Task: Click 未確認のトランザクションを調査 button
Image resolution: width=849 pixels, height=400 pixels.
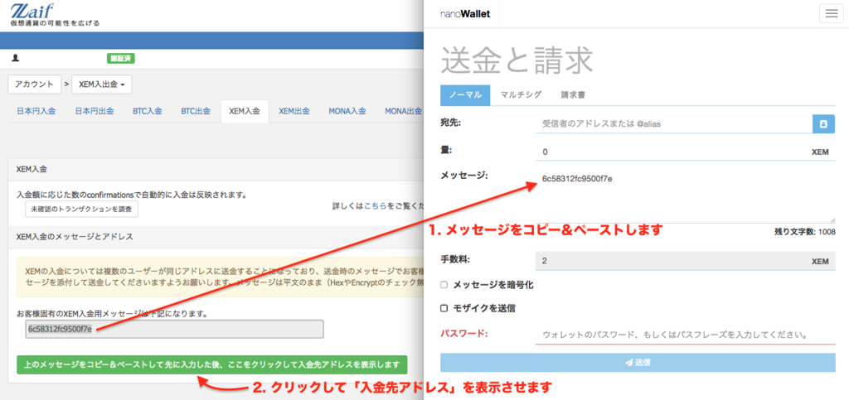Action: tap(81, 209)
